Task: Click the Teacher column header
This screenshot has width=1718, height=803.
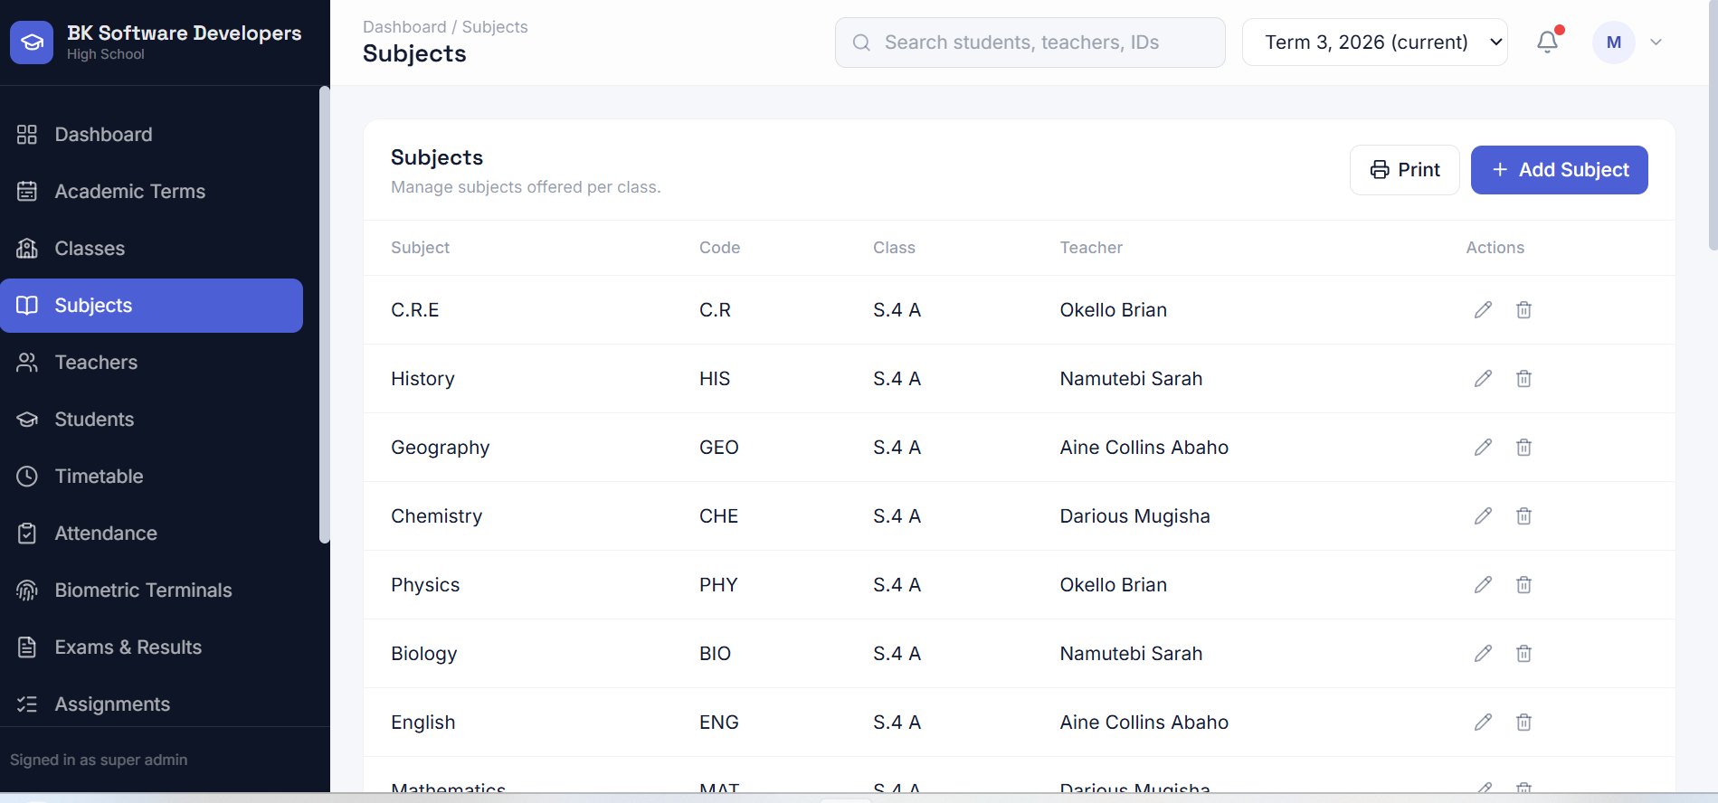Action: [1091, 248]
